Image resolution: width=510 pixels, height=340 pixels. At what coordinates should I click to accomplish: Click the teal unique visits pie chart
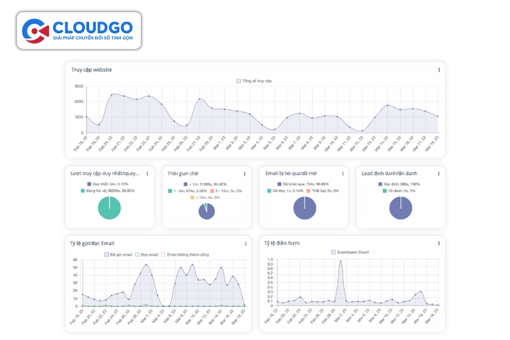point(109,208)
